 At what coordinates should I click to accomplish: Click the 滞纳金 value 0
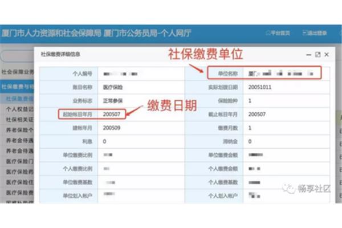250,141
